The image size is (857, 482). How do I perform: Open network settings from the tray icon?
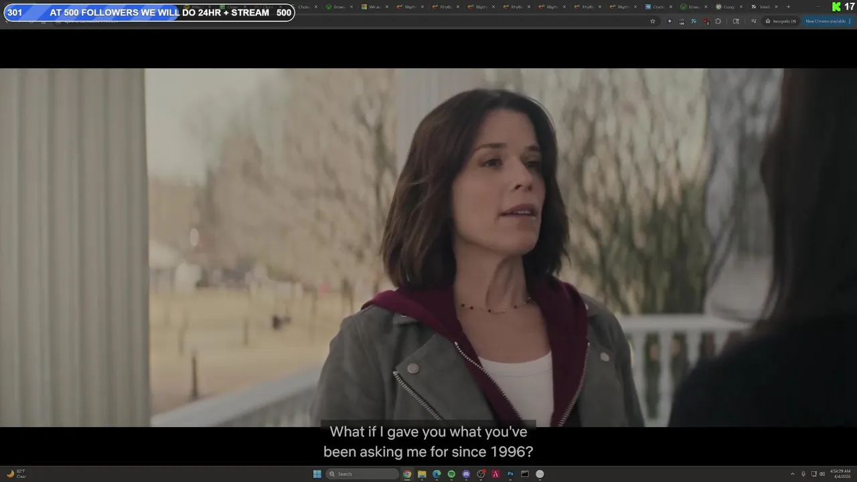(x=813, y=474)
